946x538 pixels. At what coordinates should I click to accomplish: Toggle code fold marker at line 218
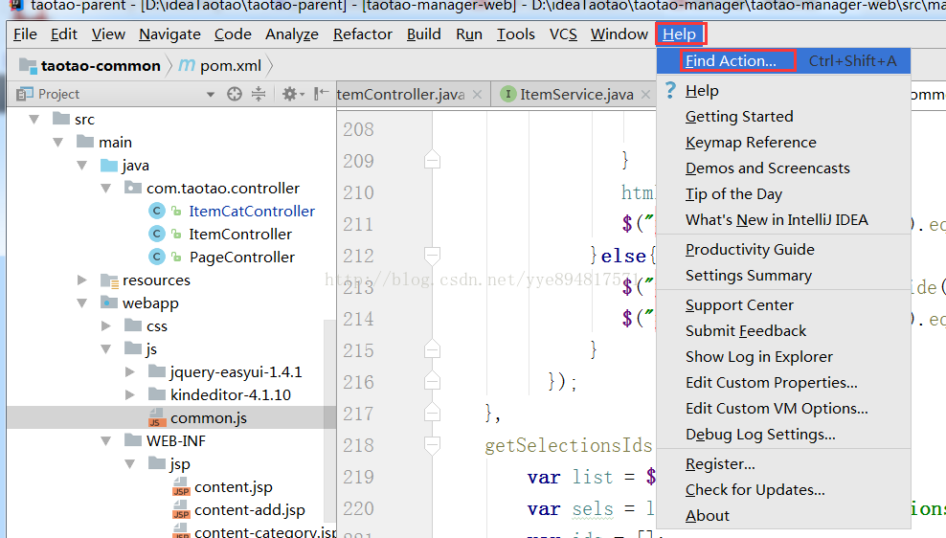pos(432,445)
